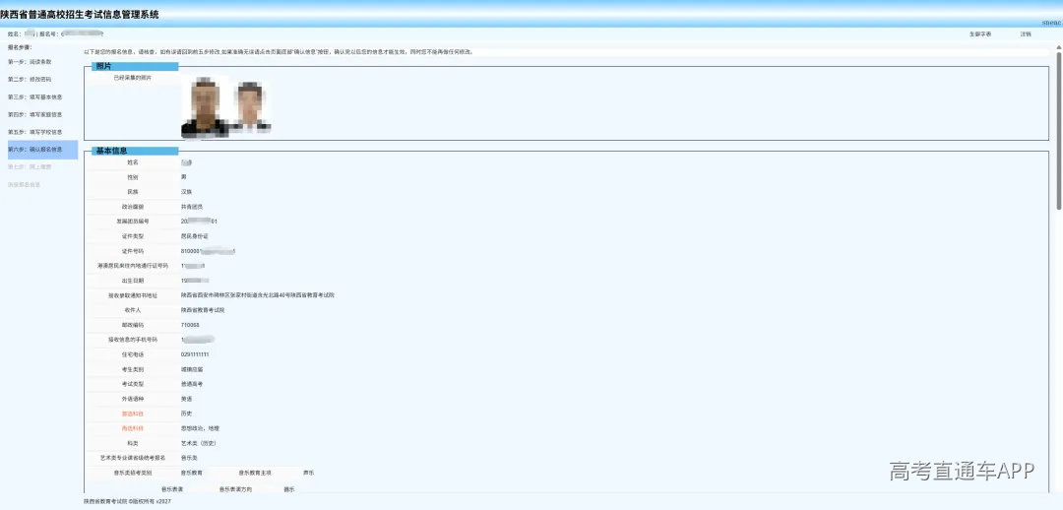Image resolution: width=1063 pixels, height=510 pixels.
Task: Click the 声乐 value
Action: pos(308,473)
